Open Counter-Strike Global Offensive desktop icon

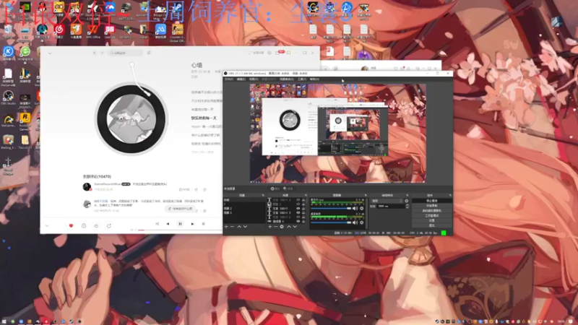pos(177,33)
